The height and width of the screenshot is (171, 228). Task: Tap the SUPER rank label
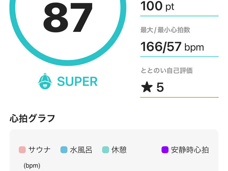click(x=77, y=82)
